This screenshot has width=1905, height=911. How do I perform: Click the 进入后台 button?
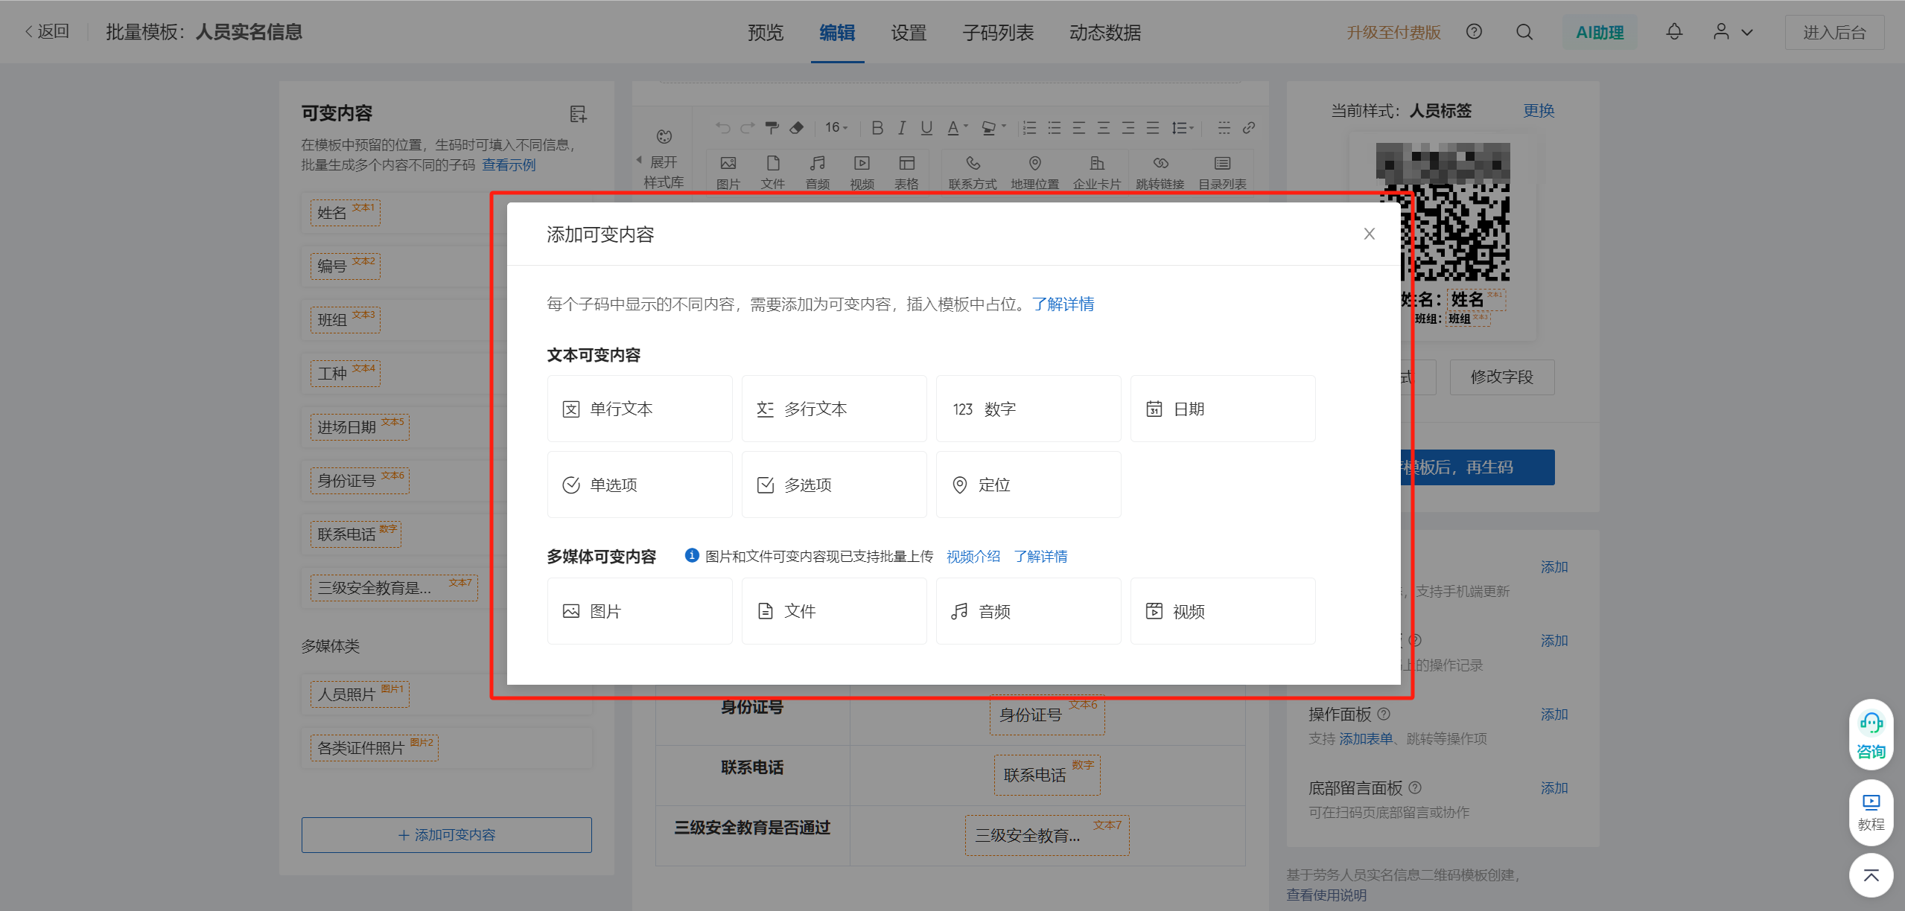click(x=1834, y=33)
